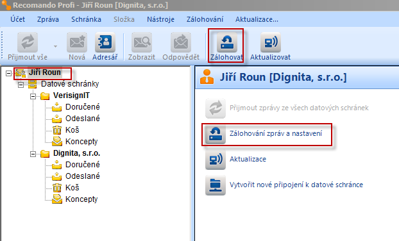The image size is (399, 241).
Task: Open the Účet menu
Action: (x=17, y=19)
